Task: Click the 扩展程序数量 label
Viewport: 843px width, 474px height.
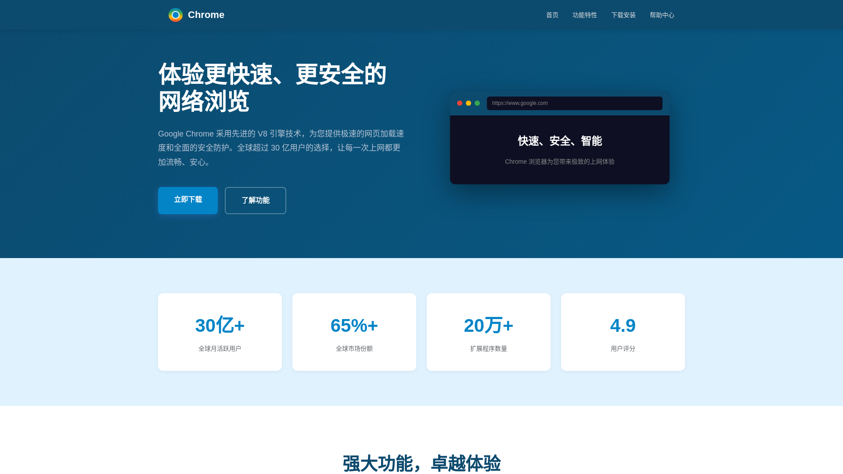Action: point(489,348)
